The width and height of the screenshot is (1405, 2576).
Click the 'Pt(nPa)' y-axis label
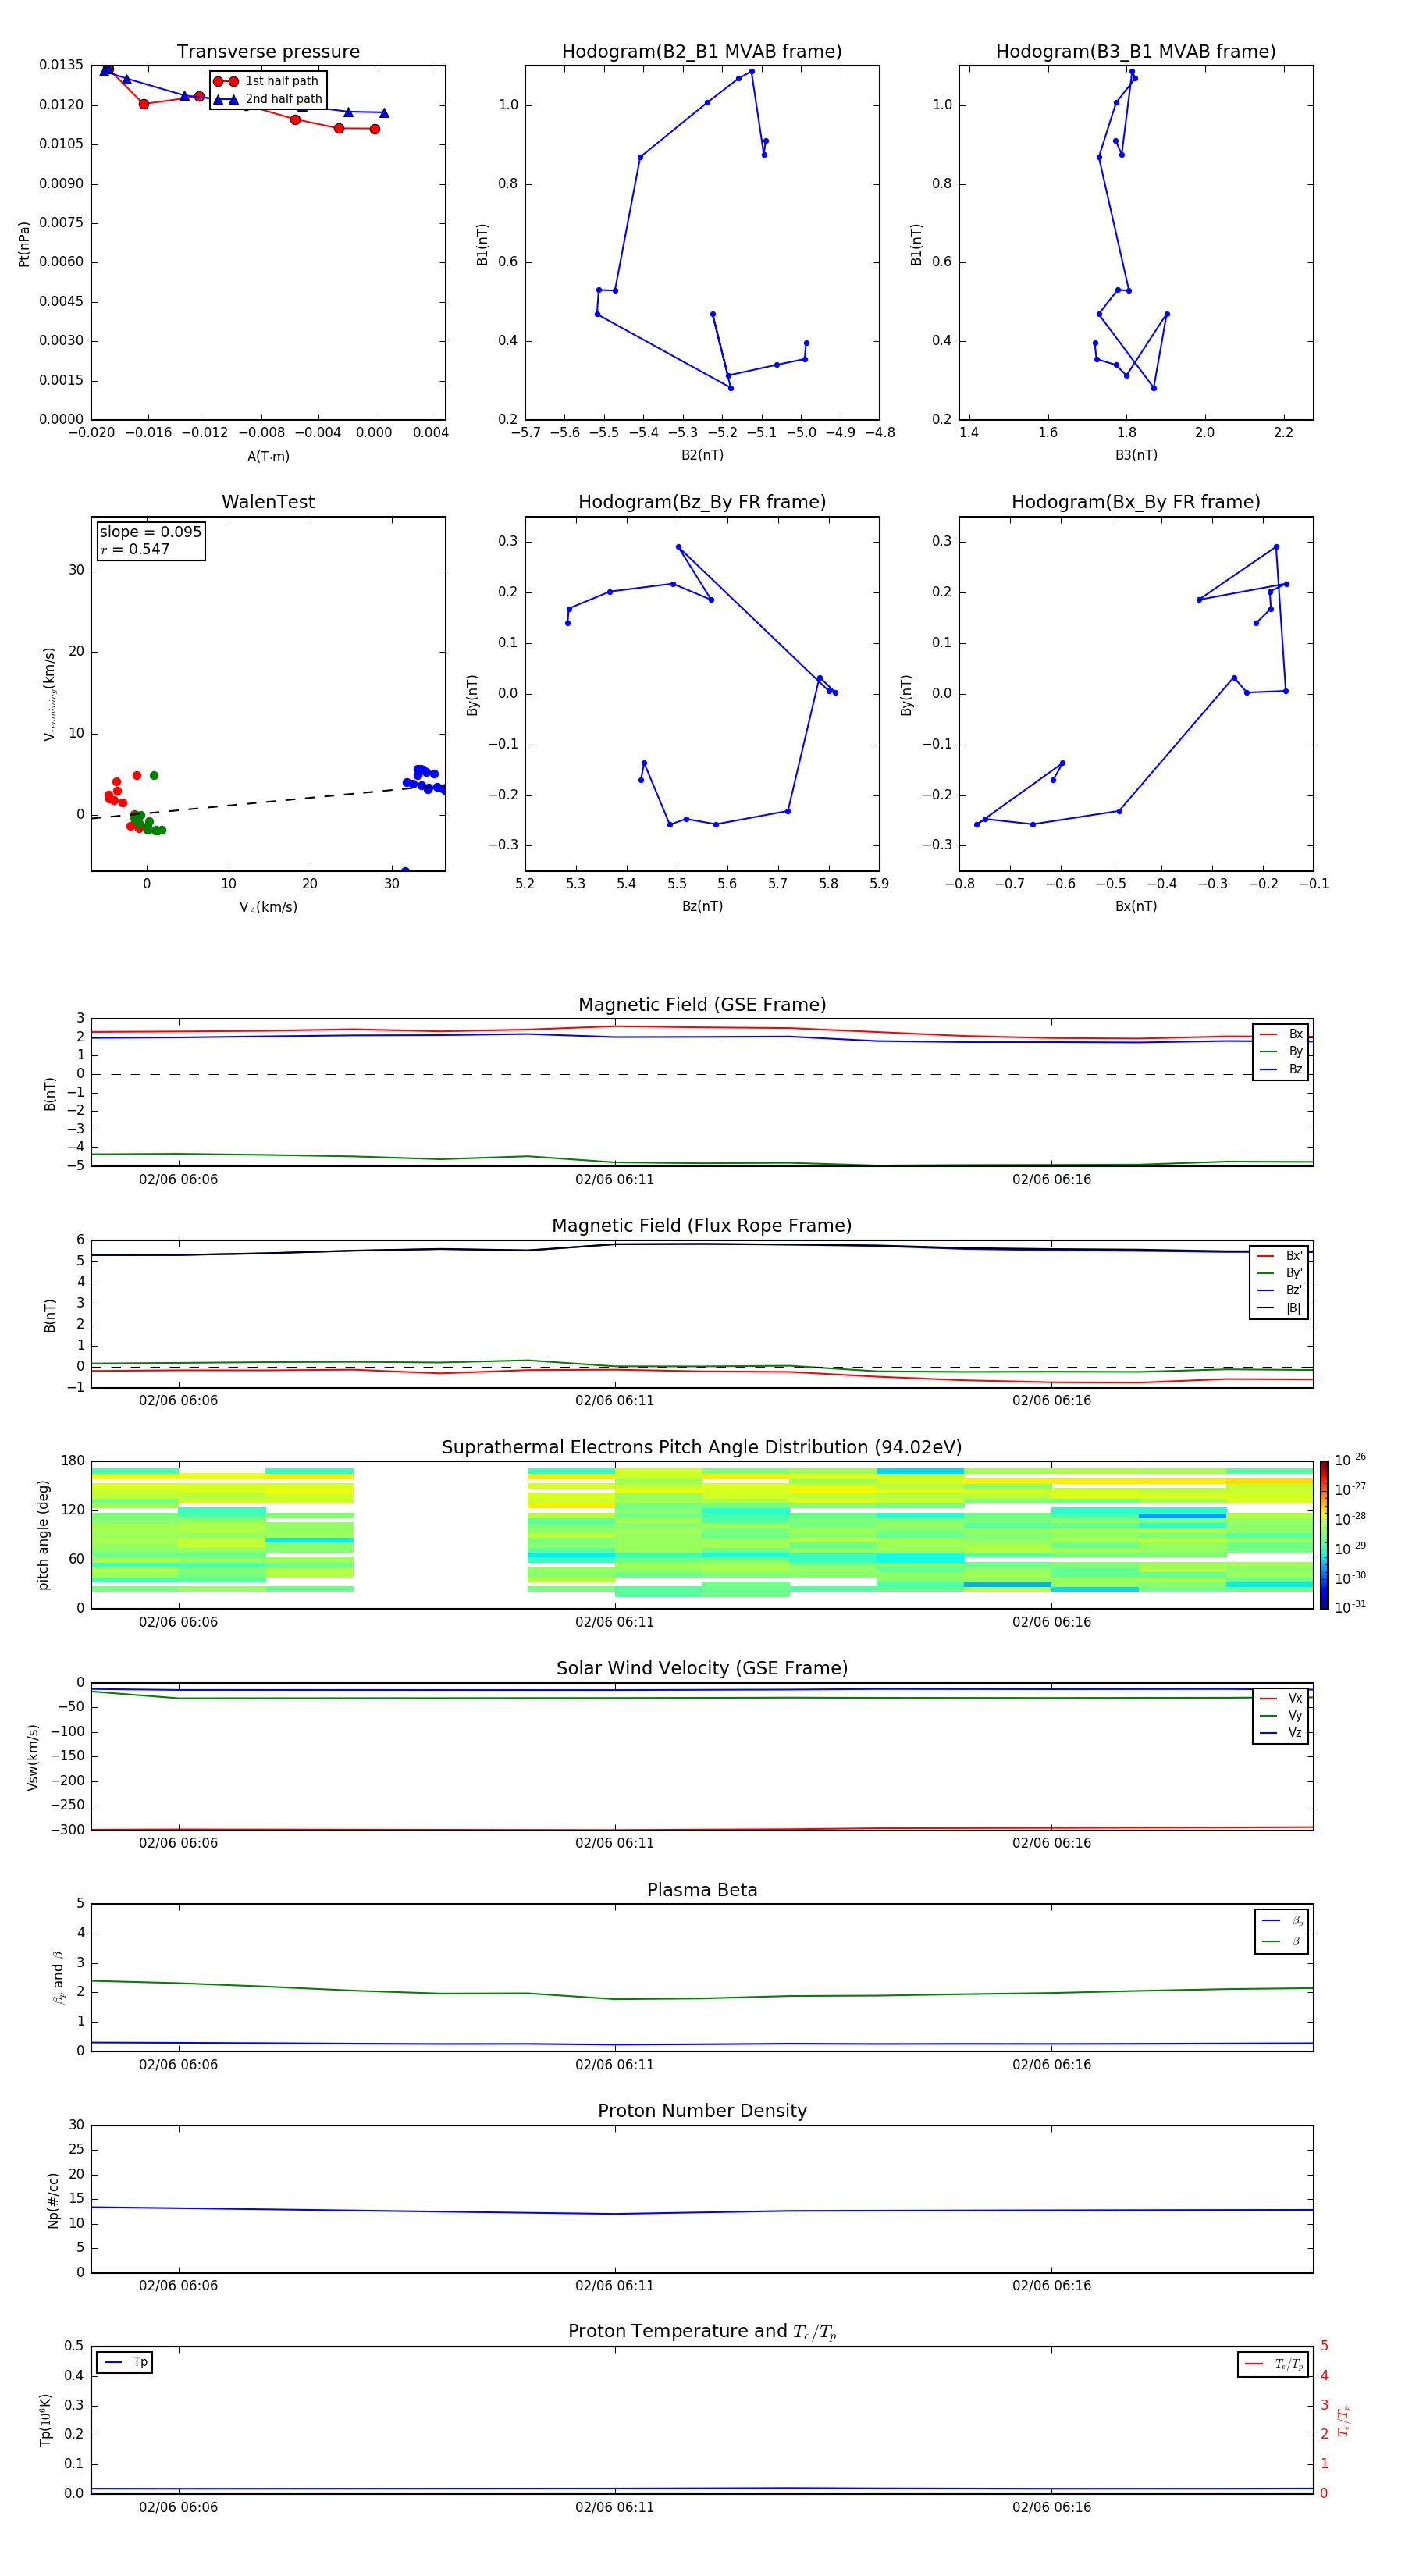pyautogui.click(x=24, y=244)
